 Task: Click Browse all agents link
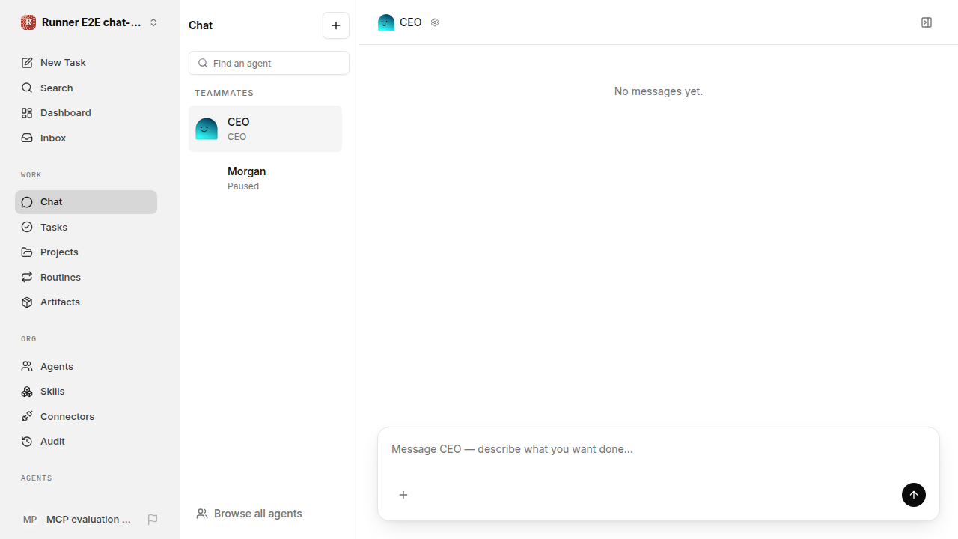tap(249, 514)
